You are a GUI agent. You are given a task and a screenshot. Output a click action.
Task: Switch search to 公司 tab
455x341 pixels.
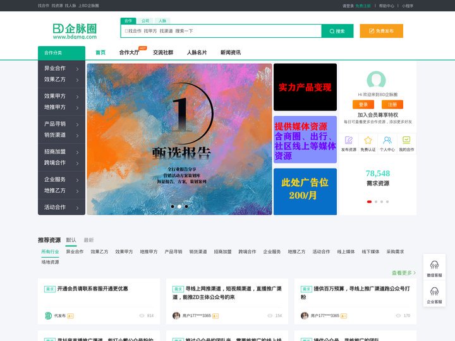click(145, 21)
